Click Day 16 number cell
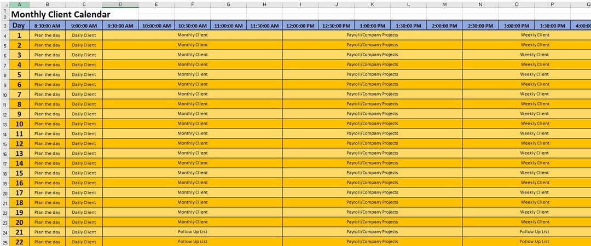The image size is (591, 246). [19, 183]
